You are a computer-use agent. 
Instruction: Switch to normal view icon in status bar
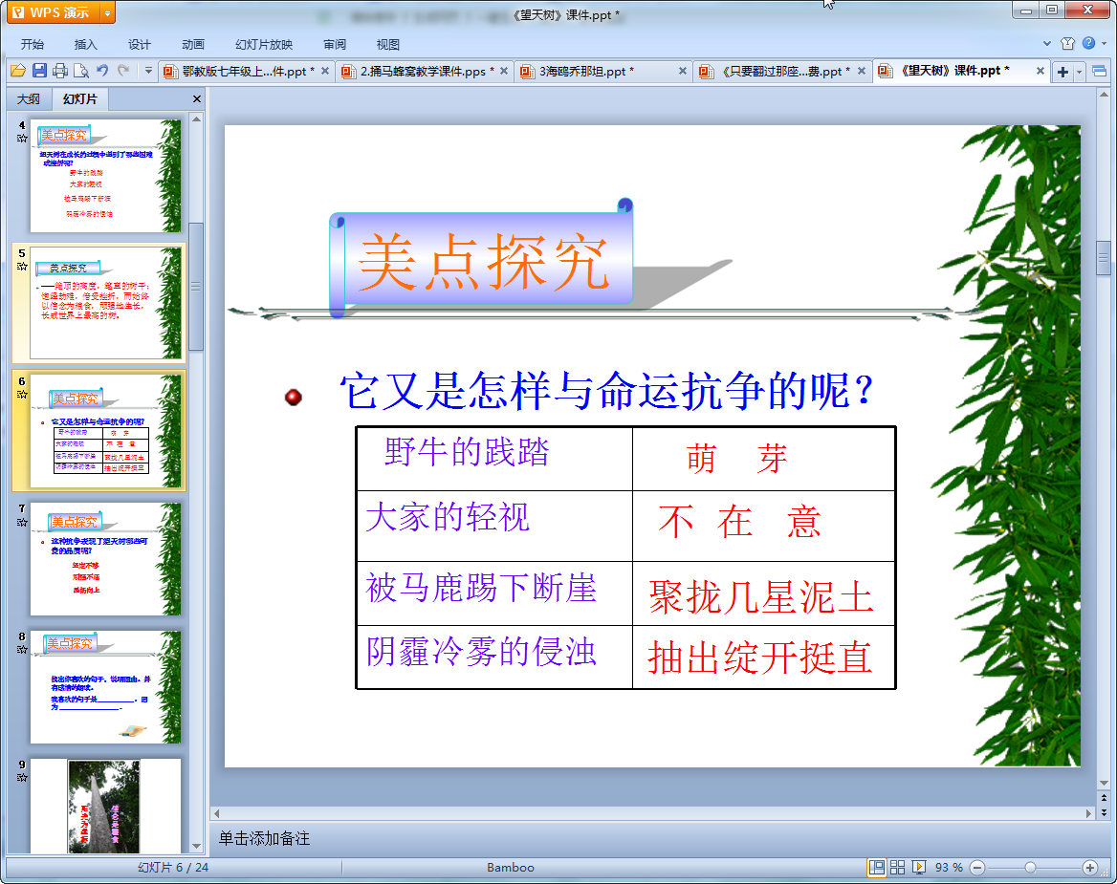click(x=877, y=868)
